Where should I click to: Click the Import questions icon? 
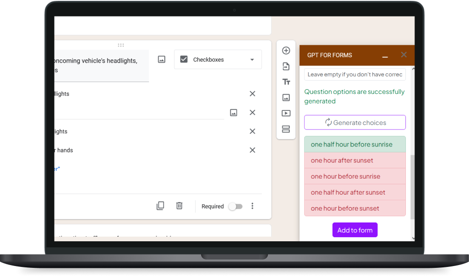286,66
